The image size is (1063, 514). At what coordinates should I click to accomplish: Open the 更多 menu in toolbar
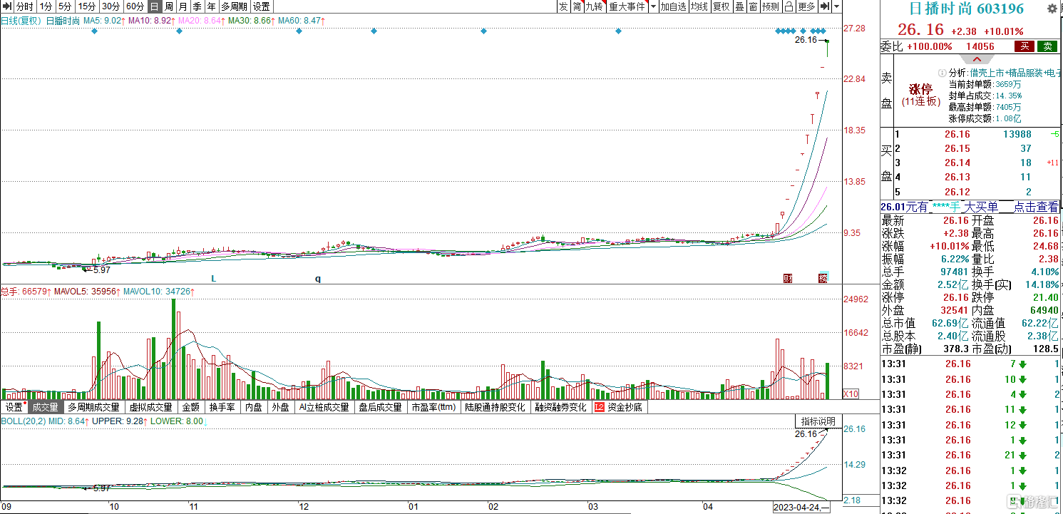pyautogui.click(x=806, y=6)
